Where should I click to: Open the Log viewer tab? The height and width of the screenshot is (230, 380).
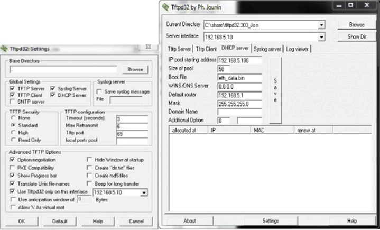297,49
